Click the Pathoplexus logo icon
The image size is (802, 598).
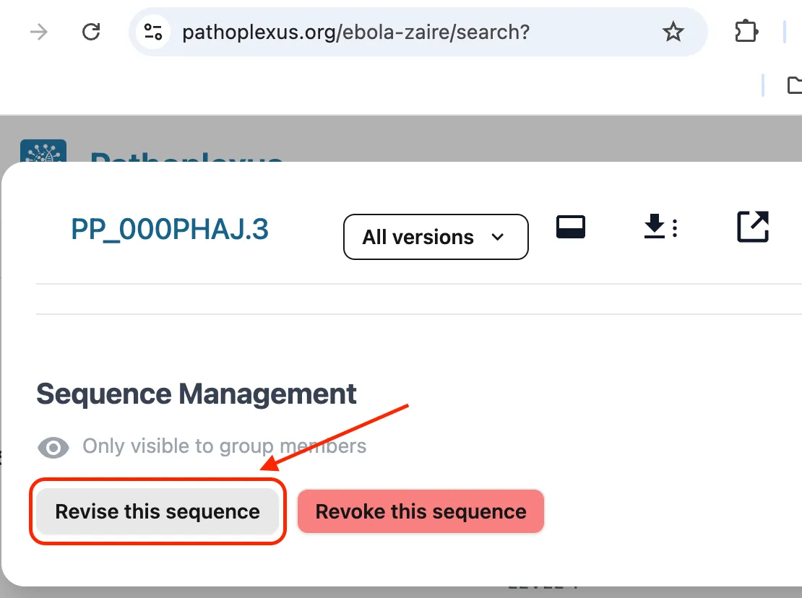click(x=43, y=152)
